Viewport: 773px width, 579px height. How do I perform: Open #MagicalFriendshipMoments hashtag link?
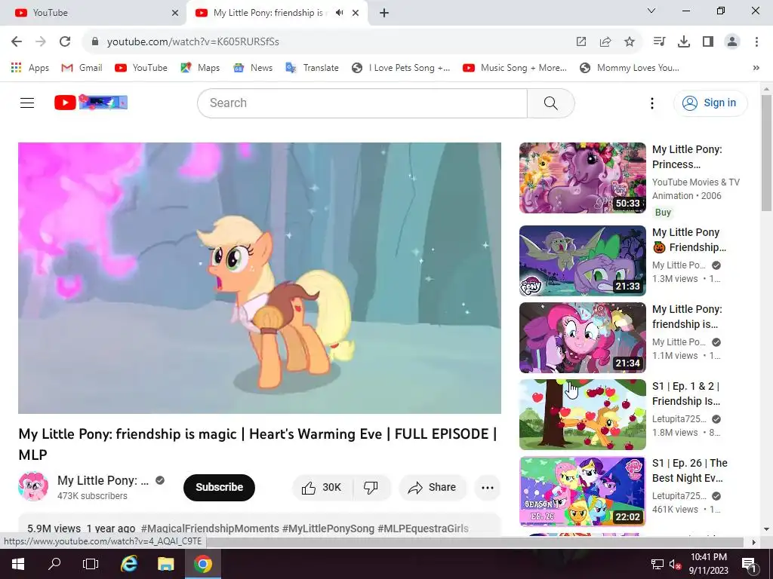point(210,528)
